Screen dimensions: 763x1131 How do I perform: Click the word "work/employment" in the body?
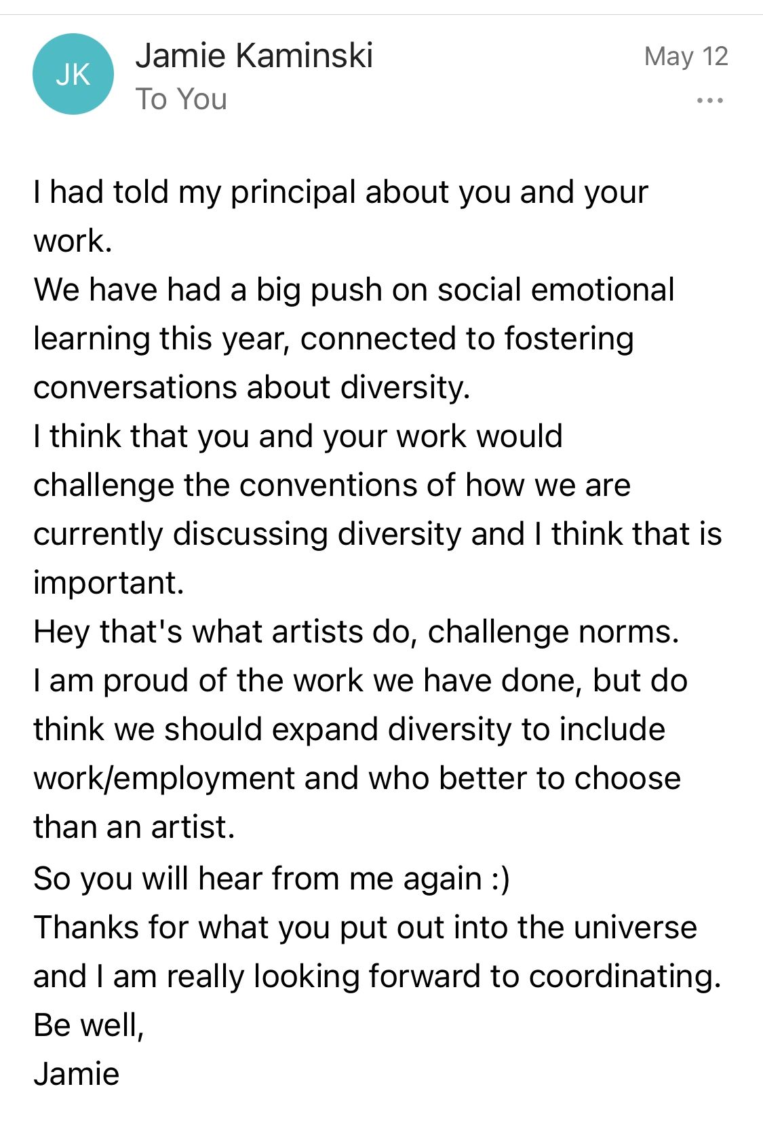click(x=164, y=778)
